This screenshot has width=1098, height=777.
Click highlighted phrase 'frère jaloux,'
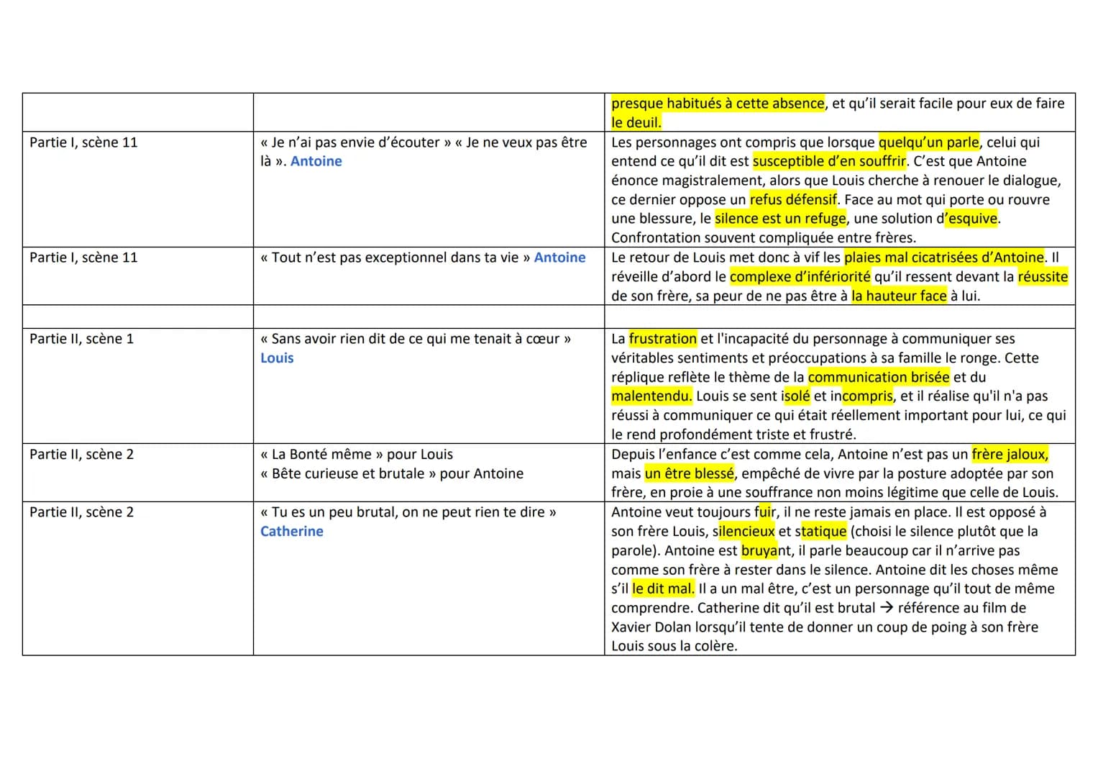point(1010,454)
